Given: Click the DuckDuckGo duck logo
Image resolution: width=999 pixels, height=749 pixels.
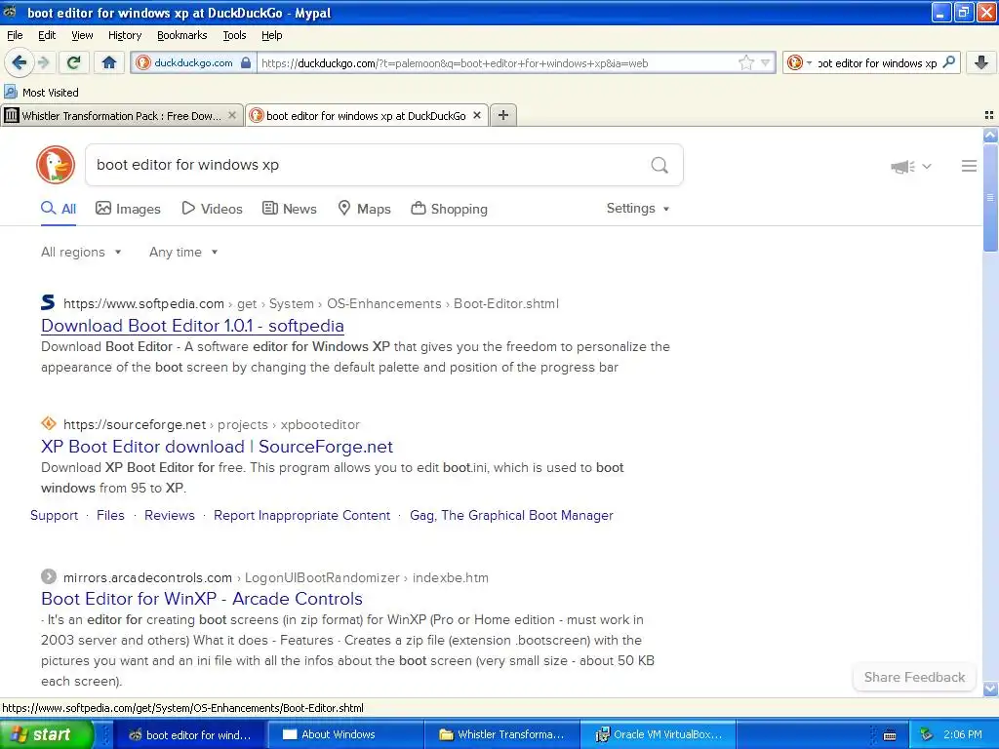Looking at the screenshot, I should (56, 165).
